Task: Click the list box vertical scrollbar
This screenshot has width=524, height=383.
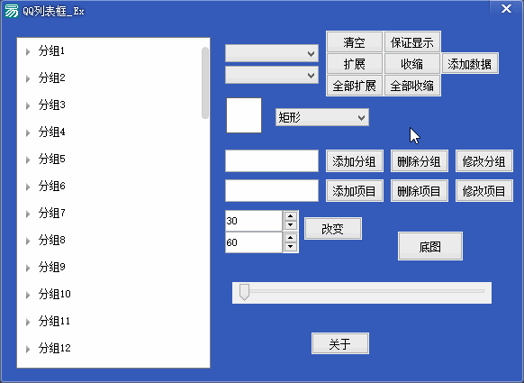Action: pyautogui.click(x=205, y=83)
